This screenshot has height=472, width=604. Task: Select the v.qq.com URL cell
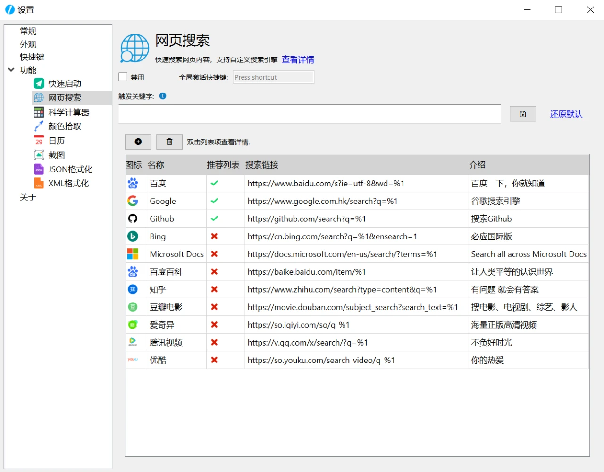pos(357,343)
